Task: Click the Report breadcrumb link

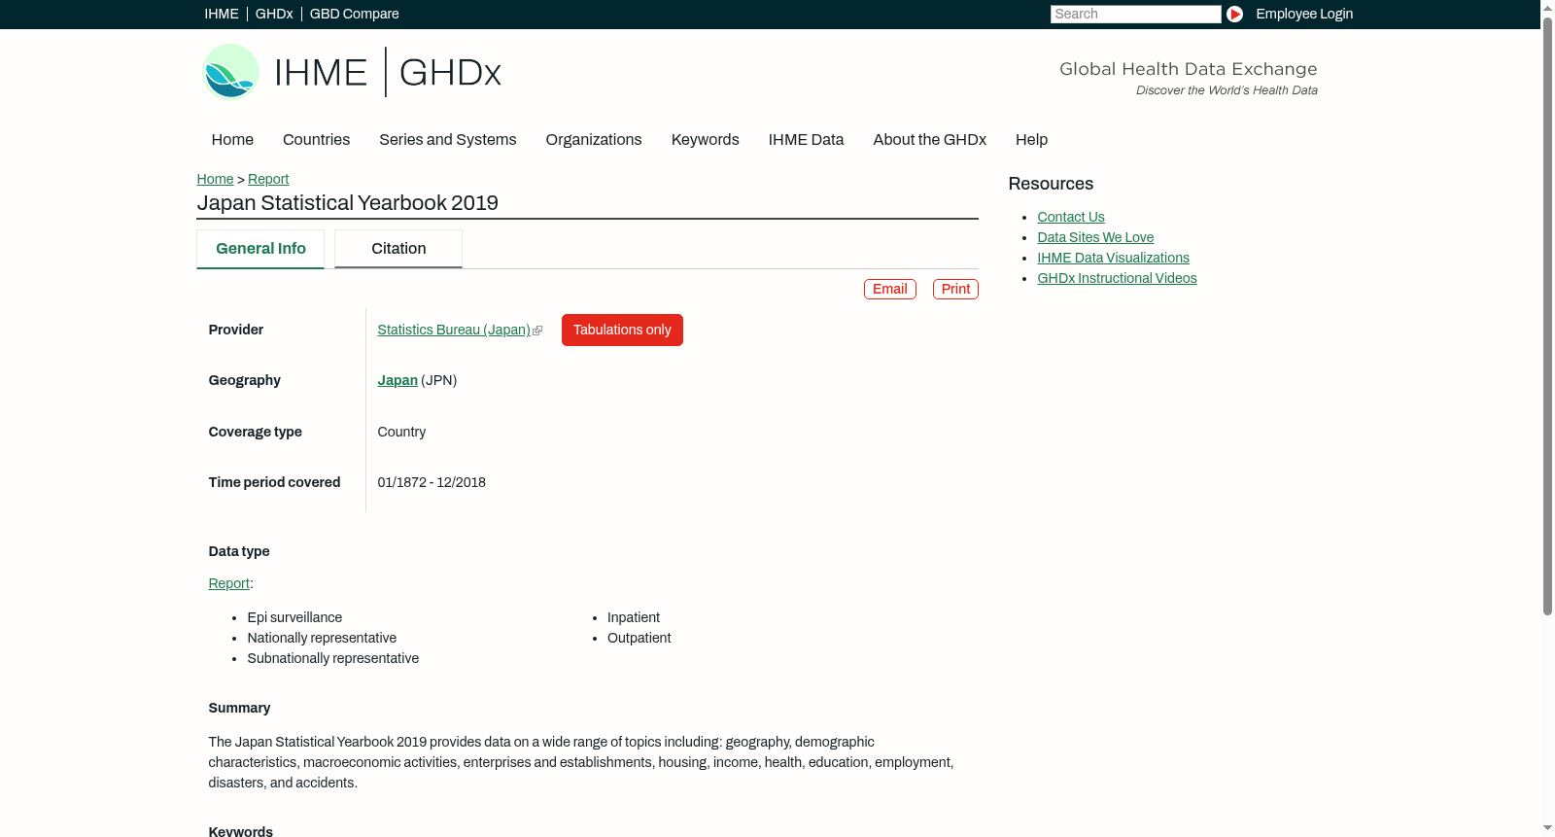Action: coord(268,179)
